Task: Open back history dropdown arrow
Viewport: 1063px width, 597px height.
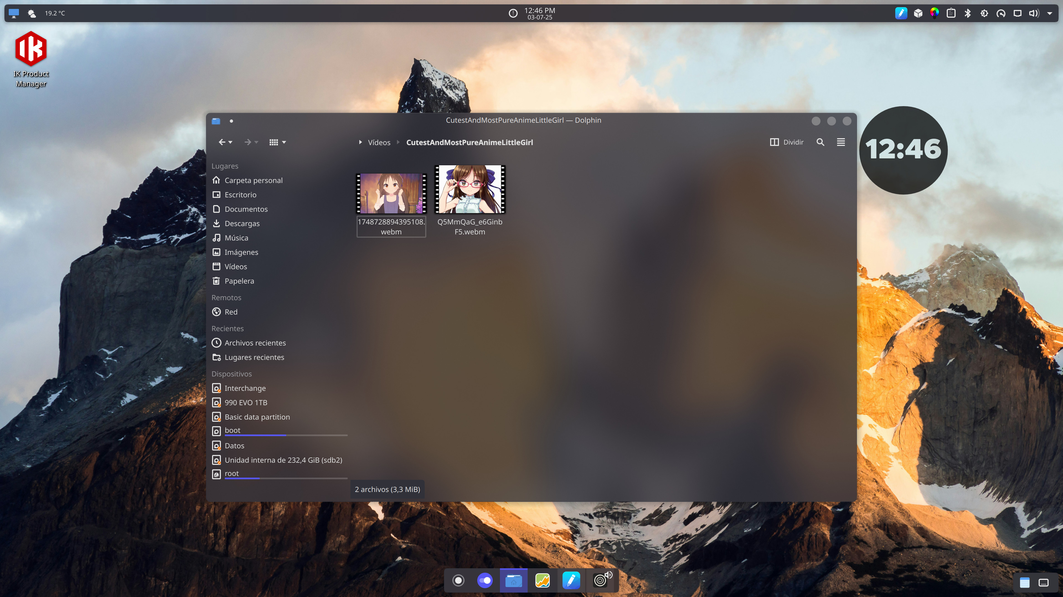Action: coord(231,143)
